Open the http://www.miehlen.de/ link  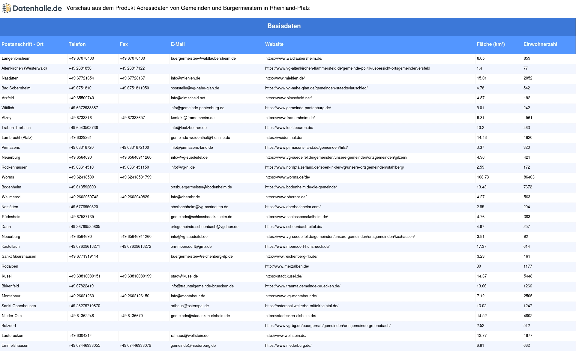coord(285,78)
